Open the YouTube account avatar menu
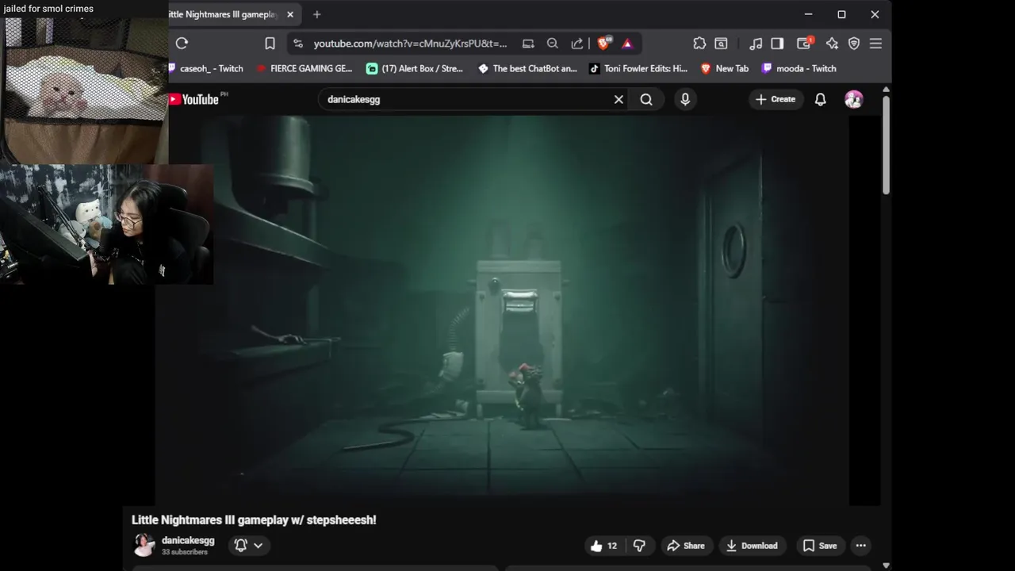The image size is (1015, 571). click(854, 99)
